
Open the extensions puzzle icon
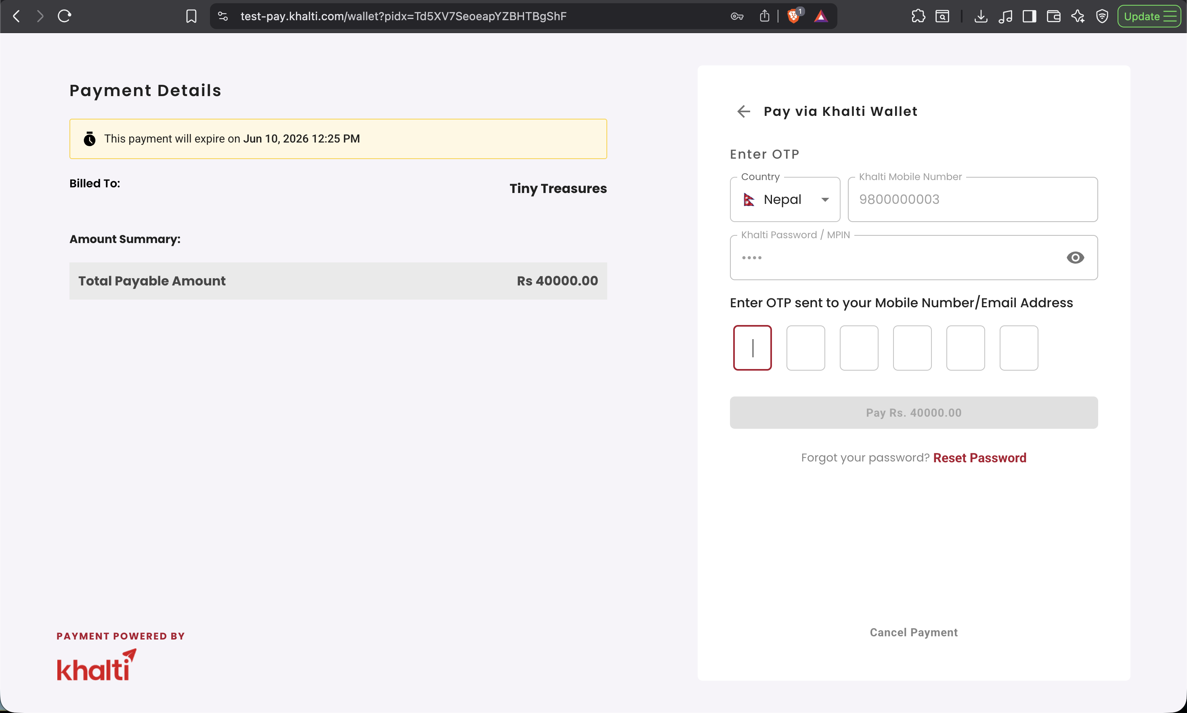tap(918, 16)
